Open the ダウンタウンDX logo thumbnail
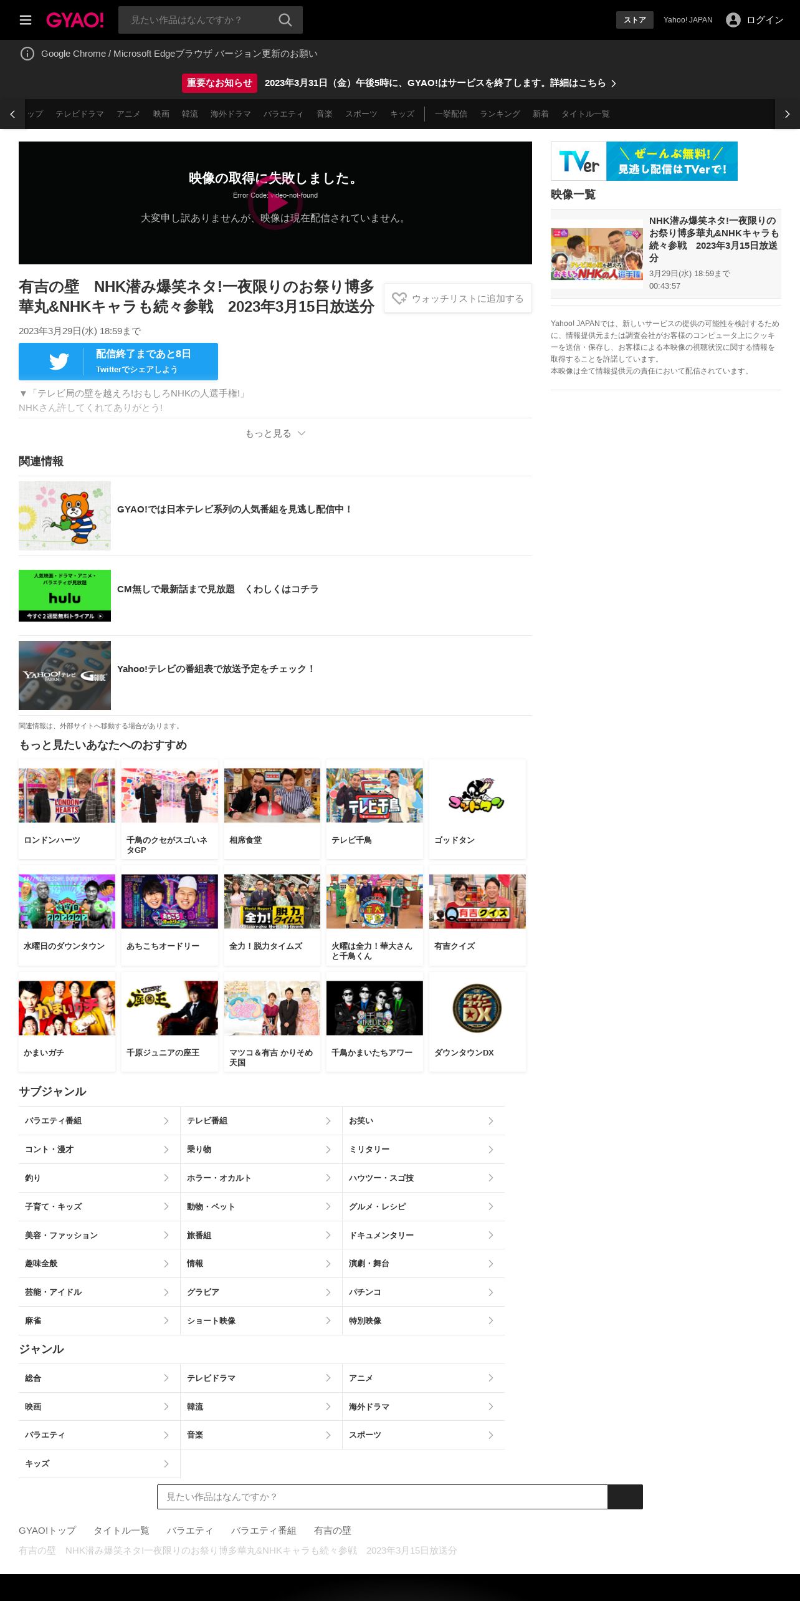 pyautogui.click(x=477, y=1008)
